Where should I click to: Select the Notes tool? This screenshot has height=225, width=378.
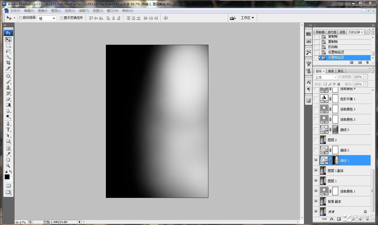tap(8, 148)
